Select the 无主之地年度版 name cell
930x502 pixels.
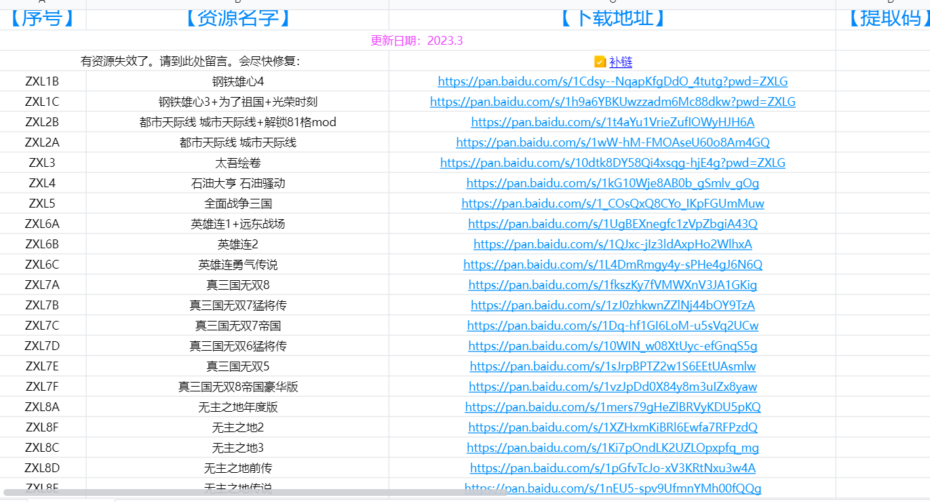tap(237, 407)
